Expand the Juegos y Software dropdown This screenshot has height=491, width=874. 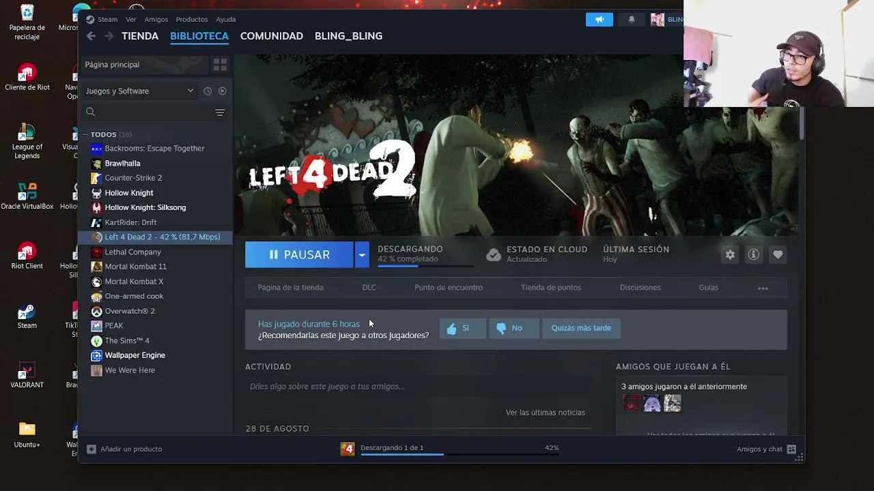[x=139, y=91]
